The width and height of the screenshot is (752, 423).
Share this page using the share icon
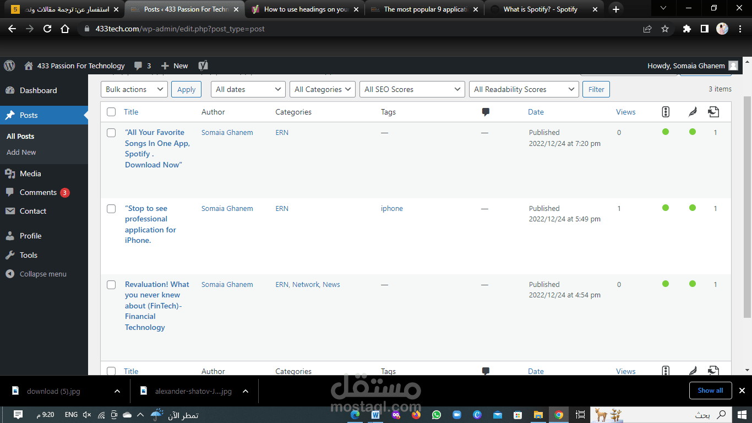pos(647,29)
